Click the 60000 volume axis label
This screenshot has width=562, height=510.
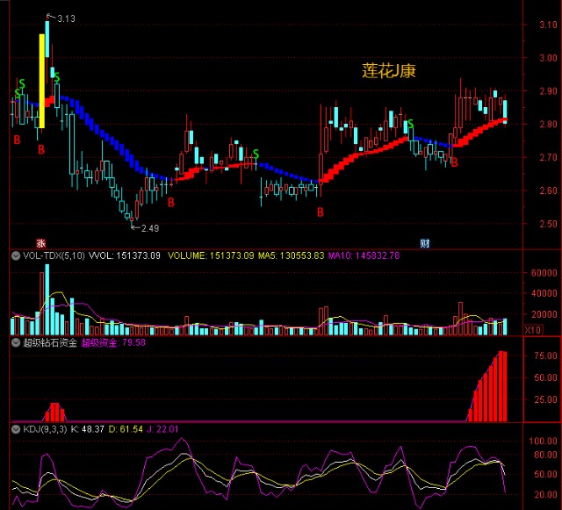(x=544, y=273)
